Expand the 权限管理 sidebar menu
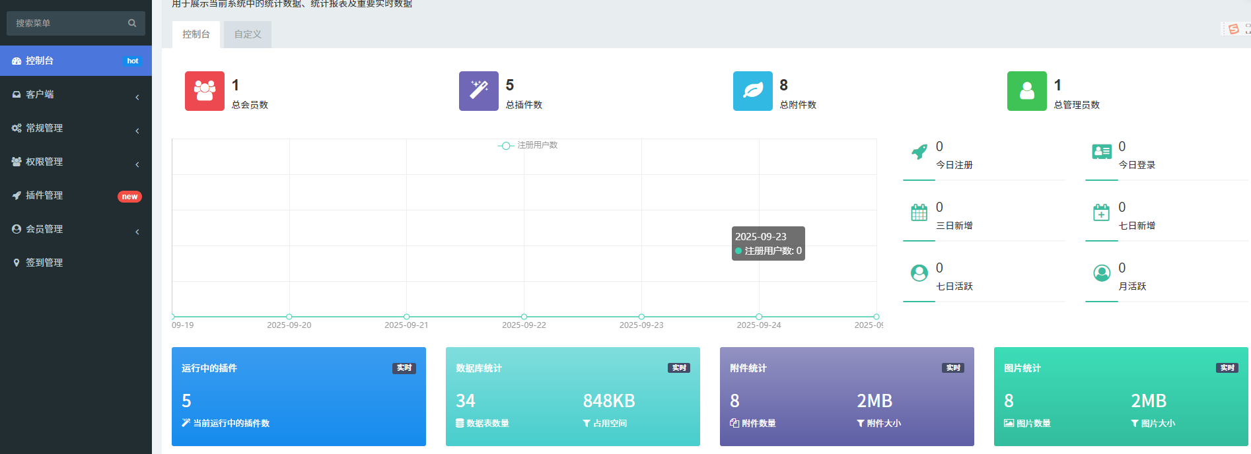 click(76, 162)
